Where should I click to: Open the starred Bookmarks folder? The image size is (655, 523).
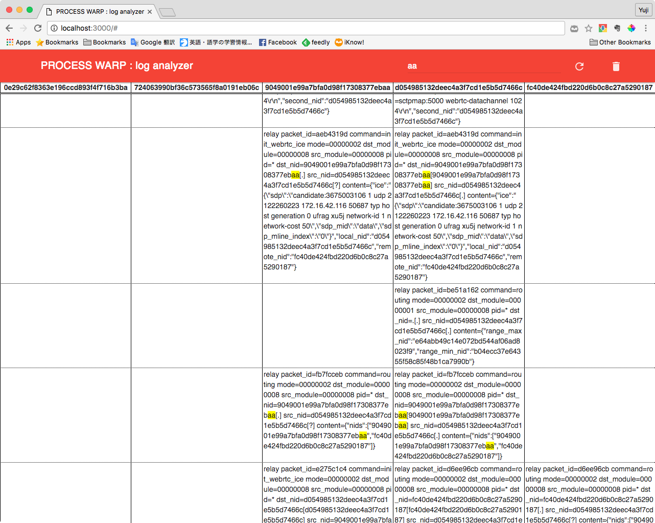[x=57, y=42]
